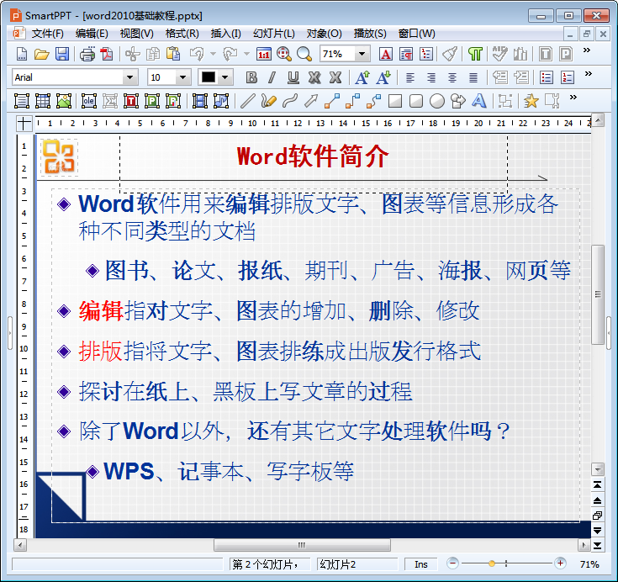
Task: Open the font size 10 dropdown
Action: [182, 77]
